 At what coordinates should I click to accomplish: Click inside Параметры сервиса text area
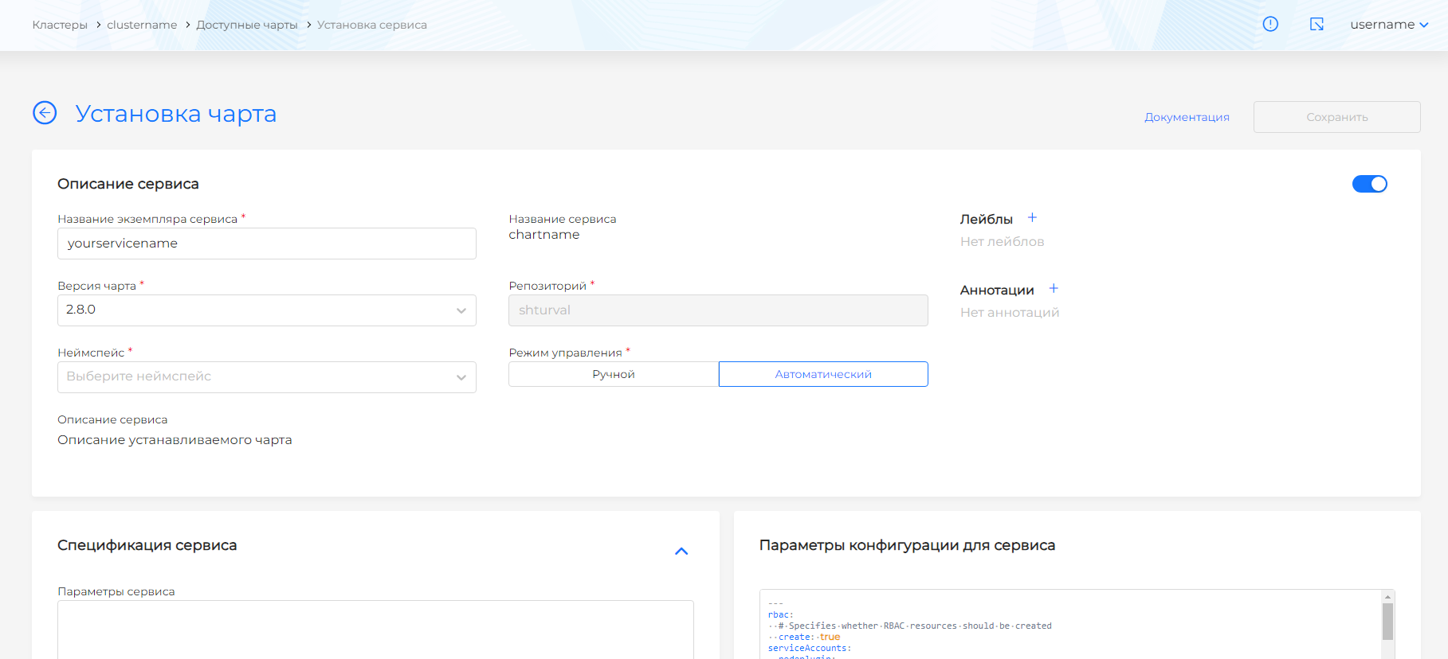(x=375, y=629)
